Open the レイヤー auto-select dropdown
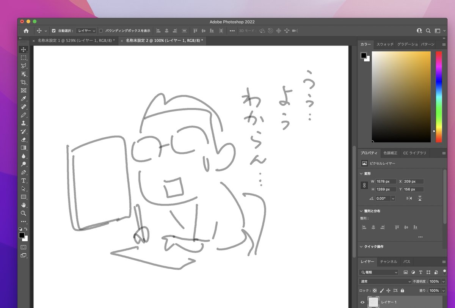The image size is (455, 308). (86, 31)
